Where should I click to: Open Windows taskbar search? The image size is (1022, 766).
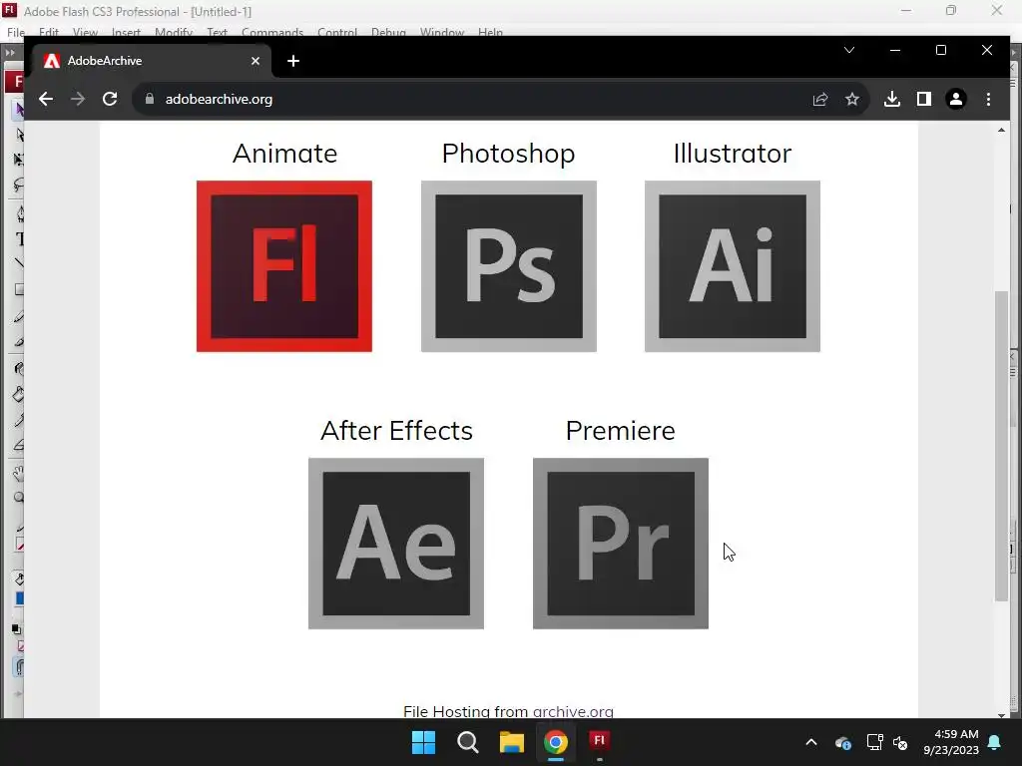468,742
